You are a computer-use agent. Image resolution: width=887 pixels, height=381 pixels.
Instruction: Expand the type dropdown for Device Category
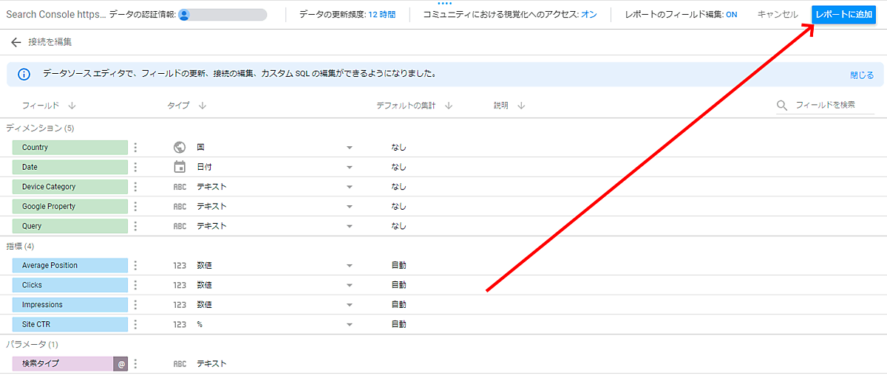point(350,187)
